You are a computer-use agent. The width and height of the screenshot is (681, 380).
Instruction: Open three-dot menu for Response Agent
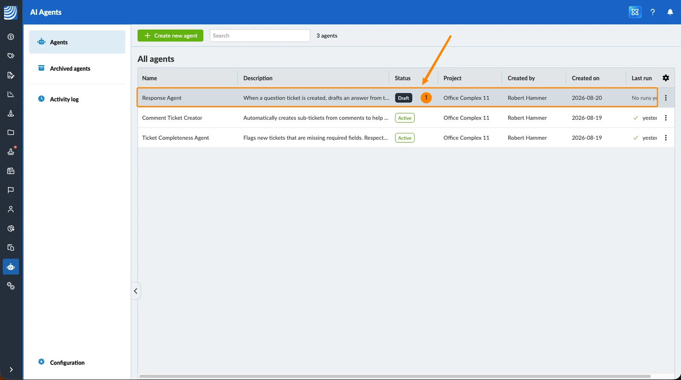tap(666, 98)
